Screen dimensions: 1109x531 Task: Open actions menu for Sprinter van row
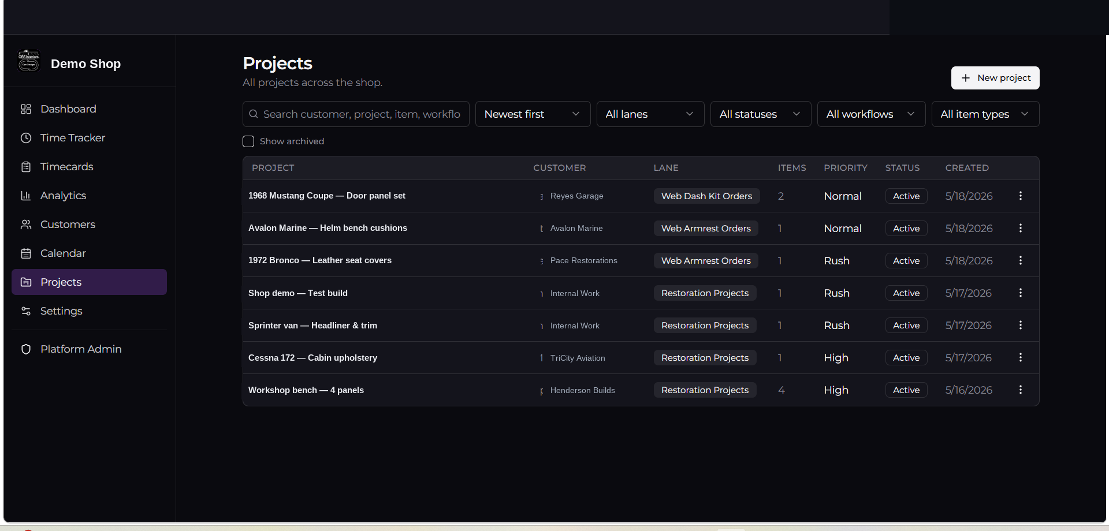(x=1021, y=325)
